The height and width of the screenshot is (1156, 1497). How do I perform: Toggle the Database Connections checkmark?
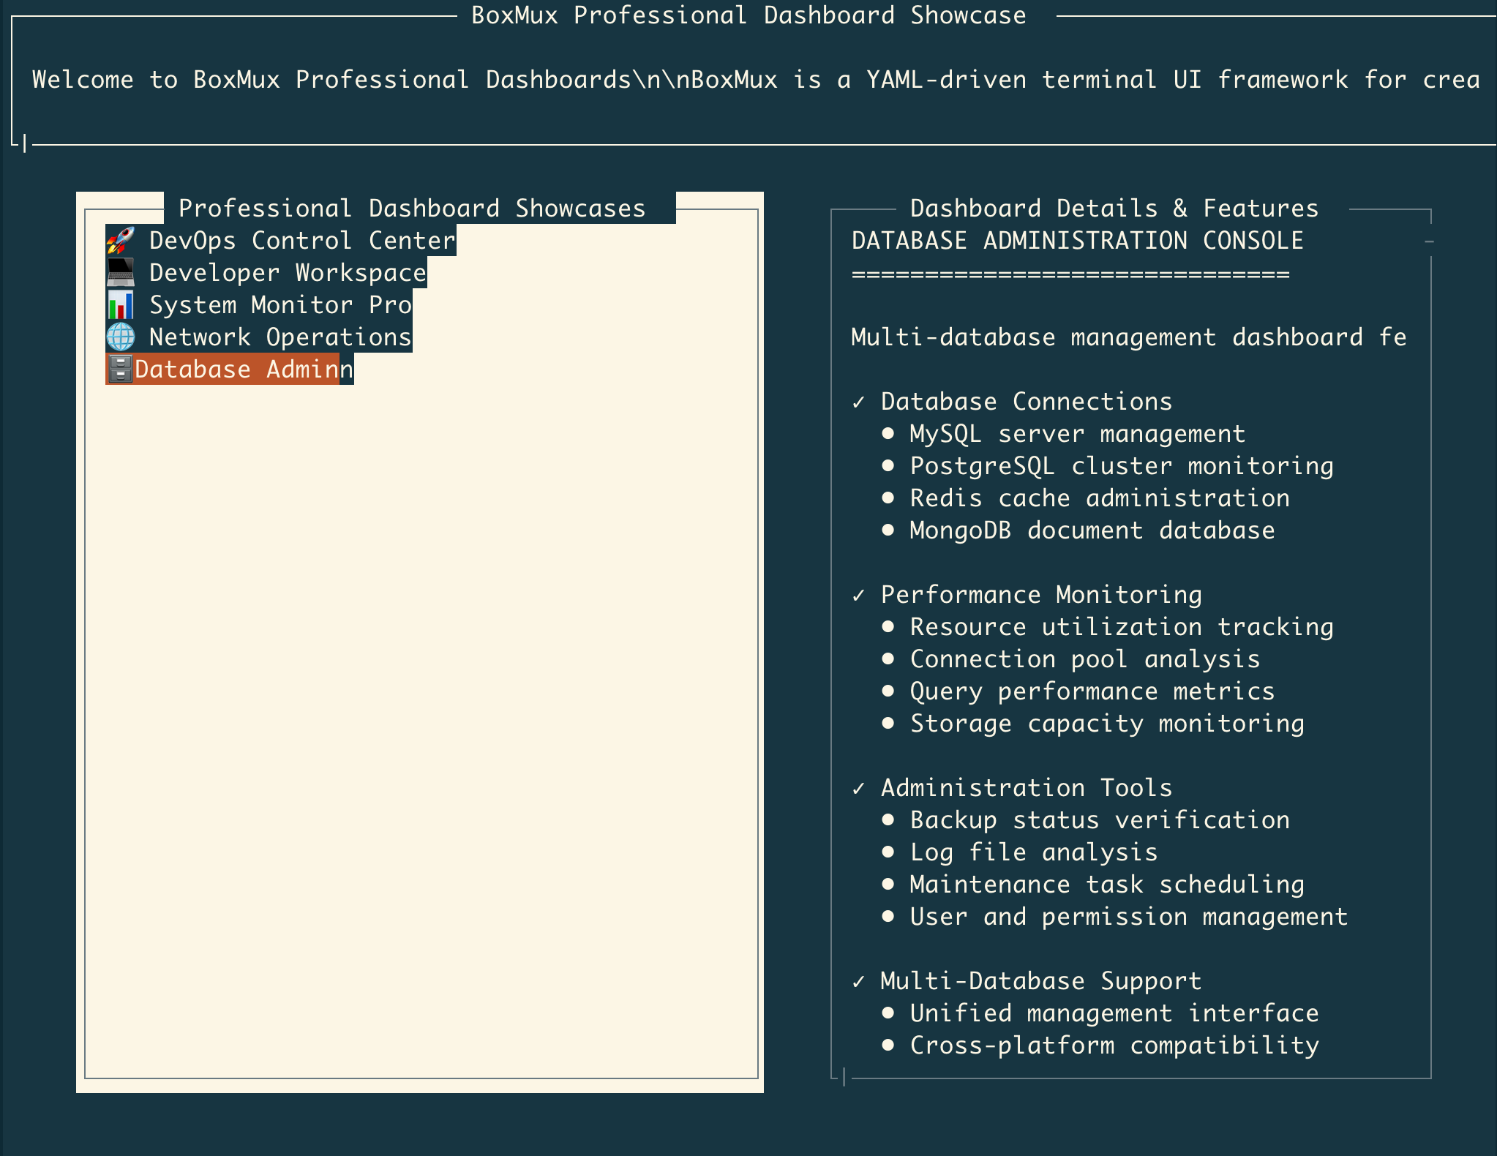pyautogui.click(x=860, y=401)
